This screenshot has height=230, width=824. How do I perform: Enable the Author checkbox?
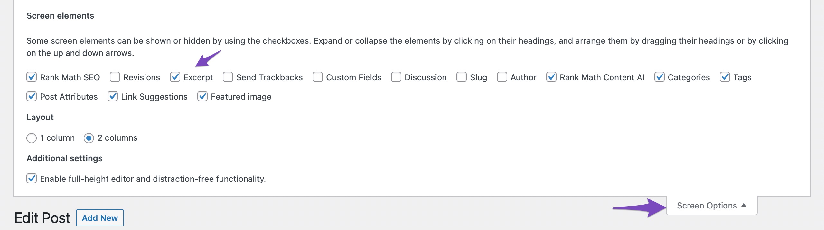502,77
